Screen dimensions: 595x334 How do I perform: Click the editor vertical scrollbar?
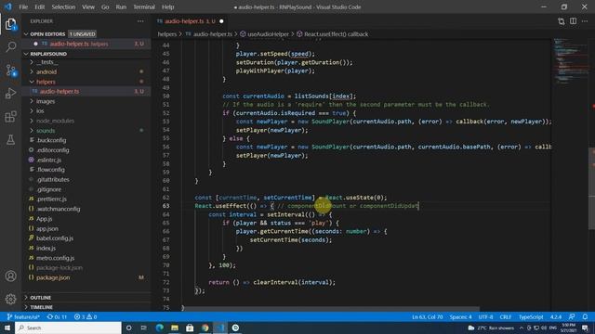(x=591, y=189)
